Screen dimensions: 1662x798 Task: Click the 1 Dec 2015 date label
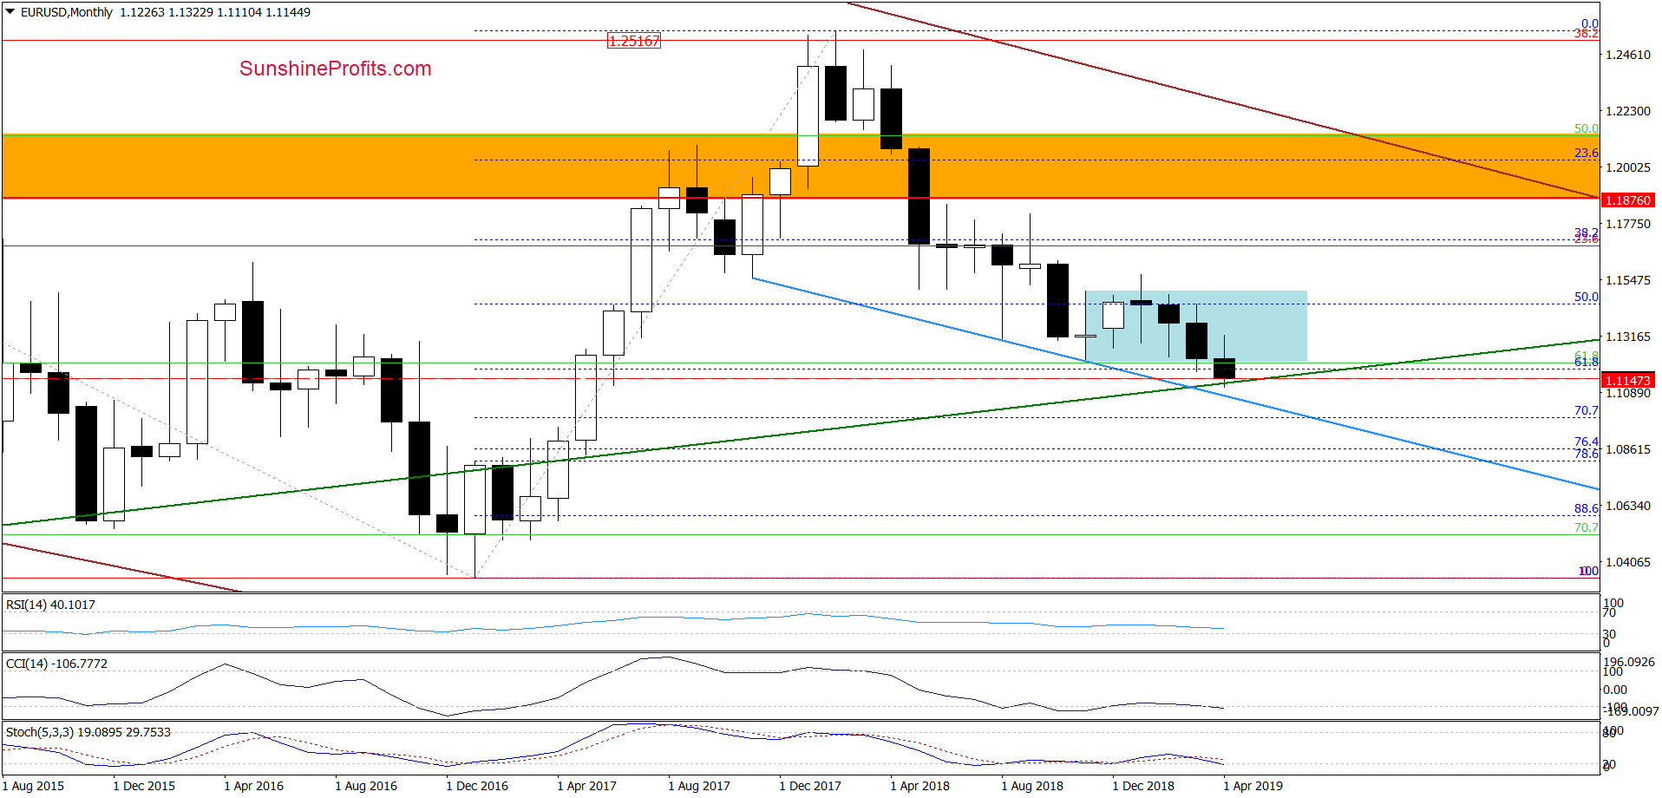tap(144, 786)
